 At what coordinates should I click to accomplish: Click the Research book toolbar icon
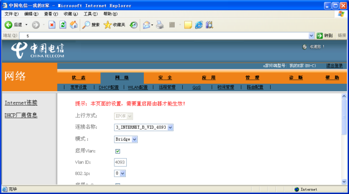(209, 24)
